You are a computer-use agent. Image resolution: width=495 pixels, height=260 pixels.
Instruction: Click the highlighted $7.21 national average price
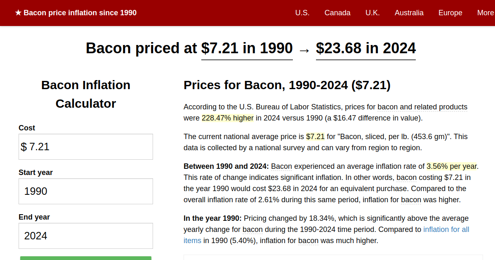tap(315, 136)
